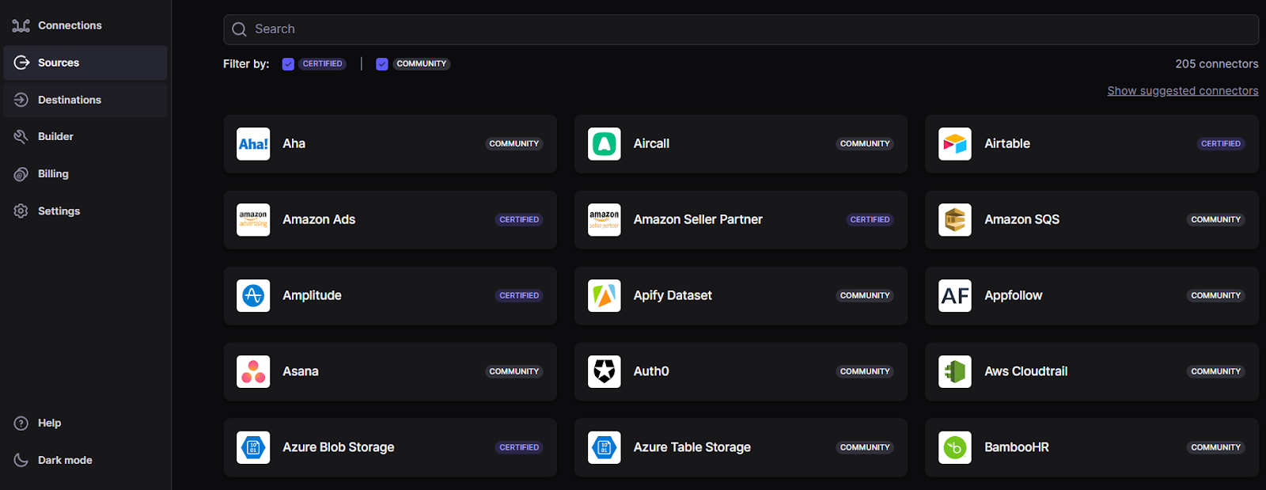Click the Asana connector logo

click(x=253, y=372)
